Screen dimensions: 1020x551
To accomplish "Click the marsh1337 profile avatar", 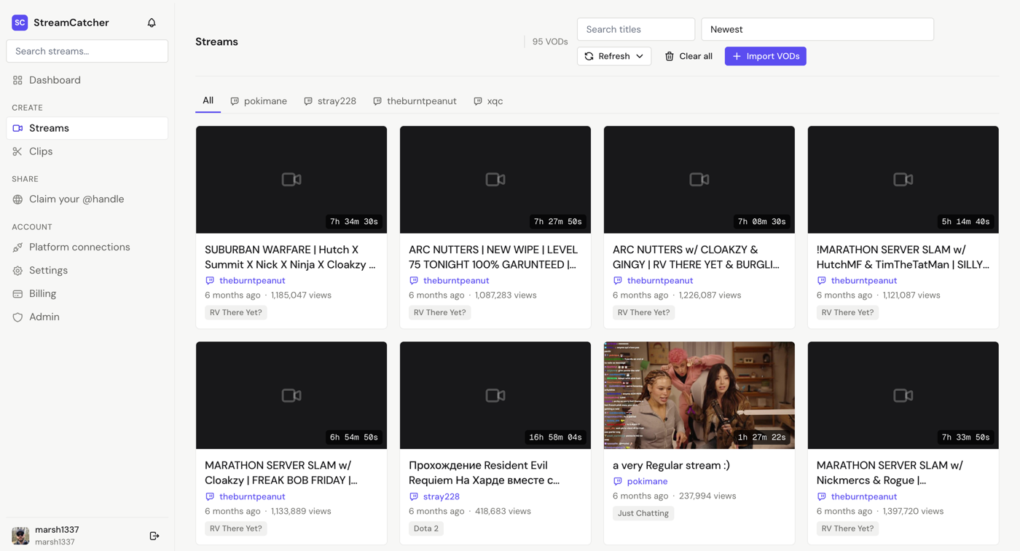I will tap(20, 536).
